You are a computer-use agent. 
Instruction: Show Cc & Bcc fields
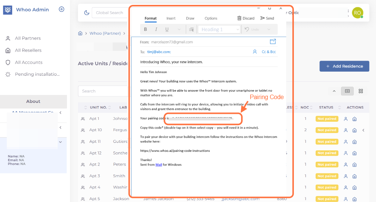pyautogui.click(x=269, y=52)
